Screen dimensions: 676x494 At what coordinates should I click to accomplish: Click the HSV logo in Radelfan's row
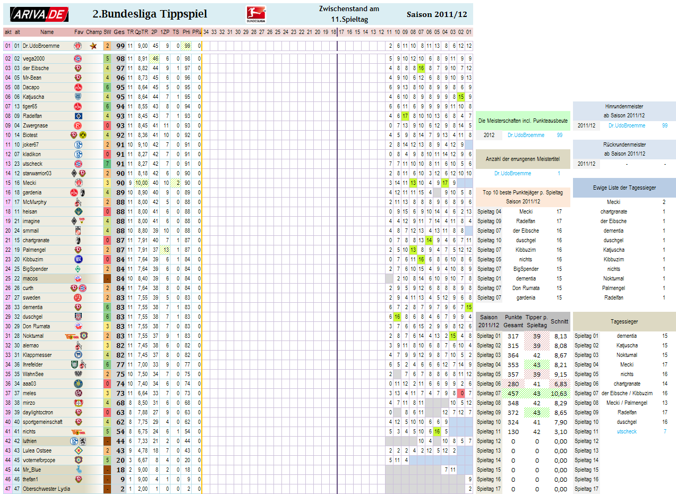pyautogui.click(x=78, y=116)
